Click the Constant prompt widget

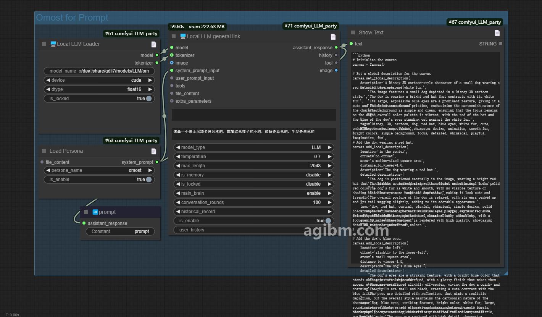click(120, 231)
